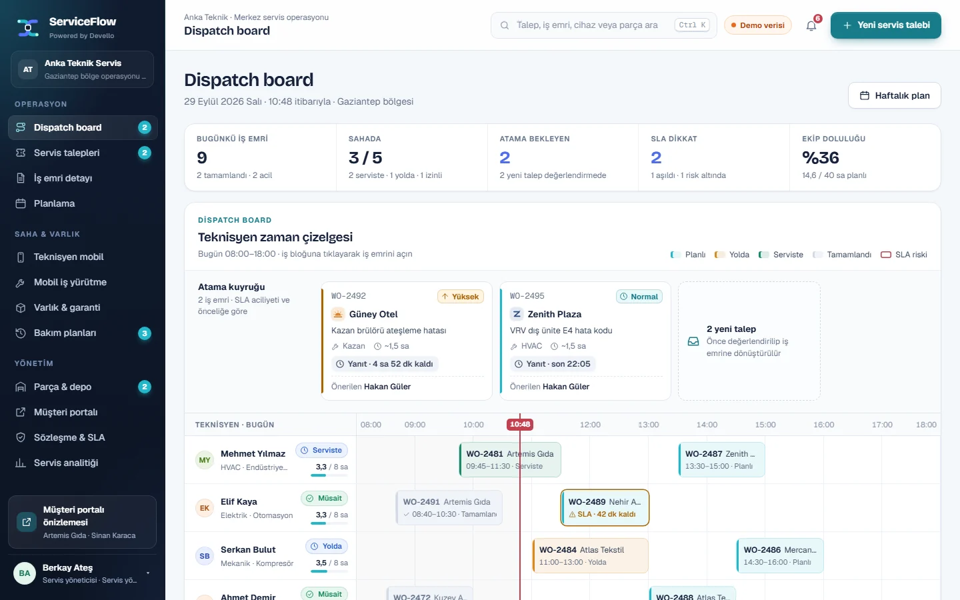The width and height of the screenshot is (960, 600).
Task: Open Servis analitiği page
Action: pos(83,463)
